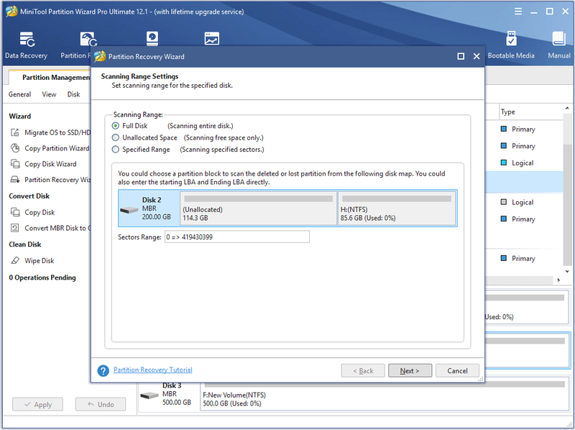Viewport: 575px width, 430px height.
Task: Click Next to continue the wizard
Action: pos(410,370)
